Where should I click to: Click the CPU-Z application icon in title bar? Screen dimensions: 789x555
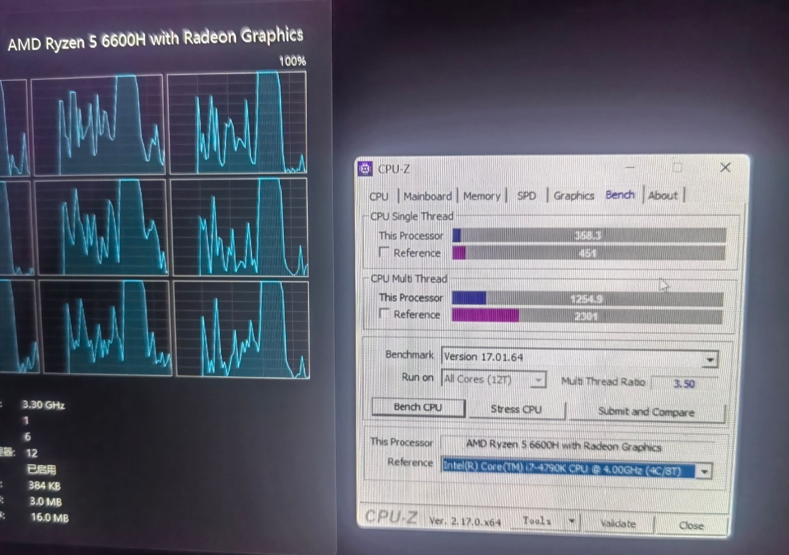point(365,169)
